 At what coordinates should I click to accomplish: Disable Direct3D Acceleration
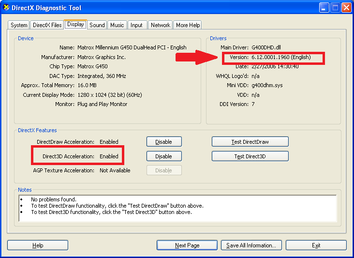tap(164, 156)
